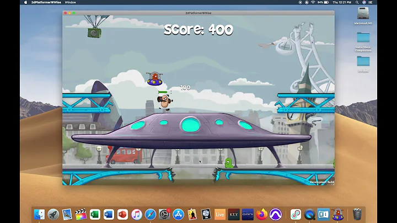The height and width of the screenshot is (223, 397).
Task: Launch Firefox from the Dock
Action: pos(261,214)
